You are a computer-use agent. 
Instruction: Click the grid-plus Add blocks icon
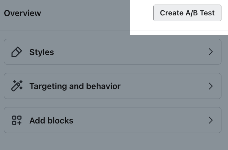(17, 121)
